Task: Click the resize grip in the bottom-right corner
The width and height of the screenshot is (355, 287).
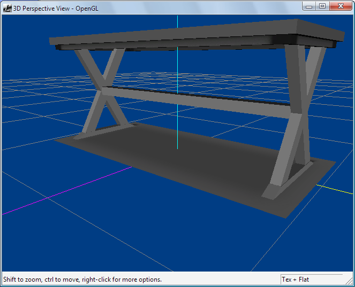Action: click(x=350, y=282)
